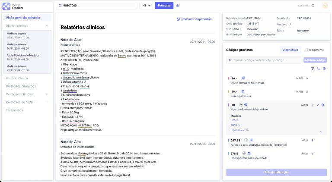This screenshot has width=332, height=182.
Task: Open the INT episode type dropdown
Action: (146, 6)
